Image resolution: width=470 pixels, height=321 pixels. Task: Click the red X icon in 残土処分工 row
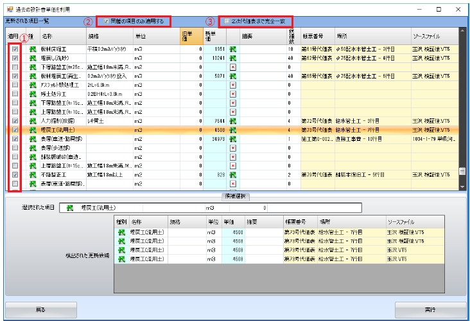click(232, 93)
